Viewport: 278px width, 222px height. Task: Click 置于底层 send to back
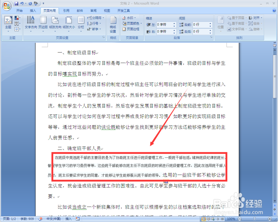coord(237,23)
